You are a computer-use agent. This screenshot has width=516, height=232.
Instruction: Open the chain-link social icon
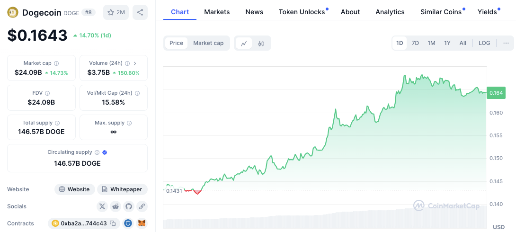[142, 206]
